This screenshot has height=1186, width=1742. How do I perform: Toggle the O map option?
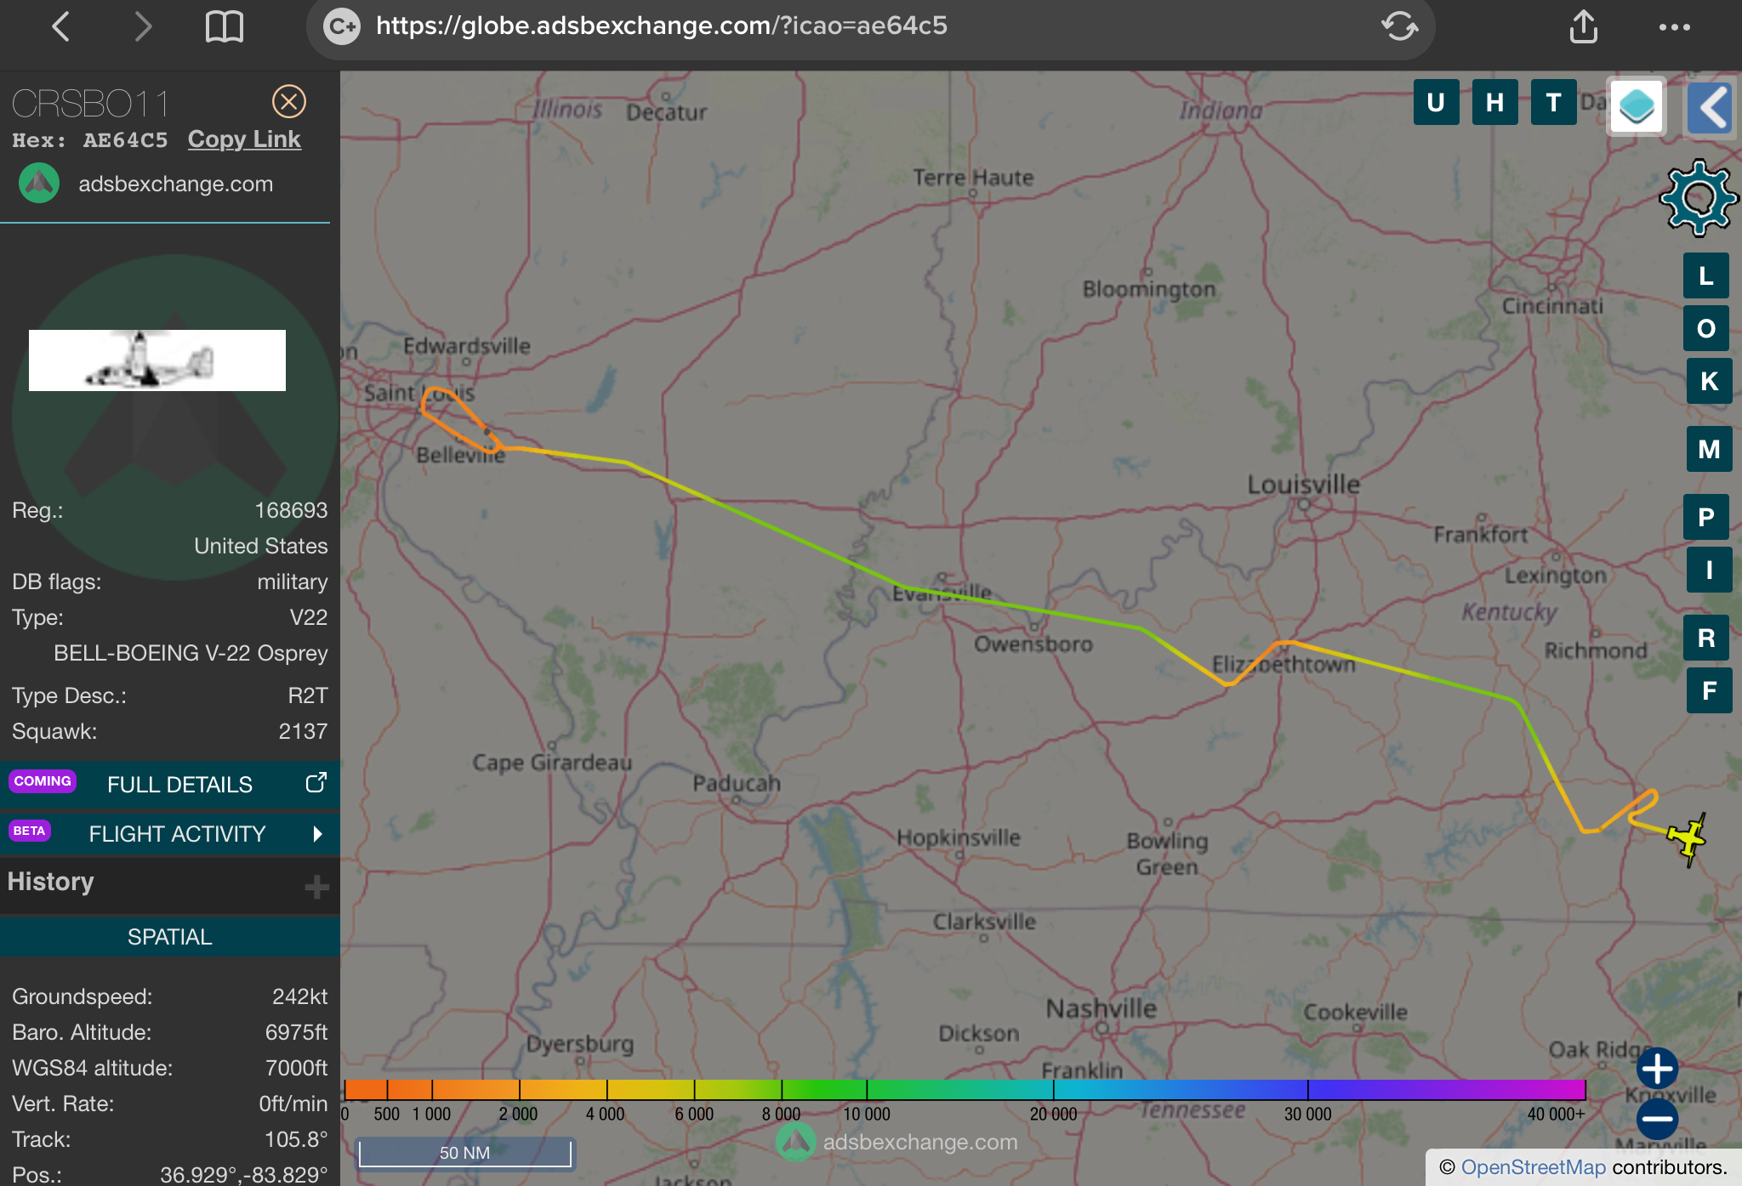pyautogui.click(x=1706, y=328)
